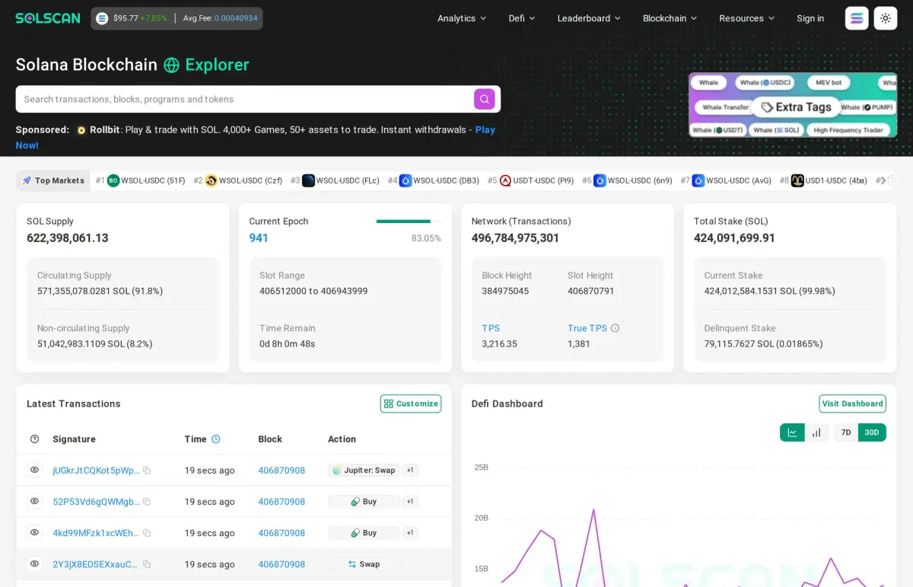Click the clock icon next to Time header
Image resolution: width=913 pixels, height=587 pixels.
pos(216,439)
